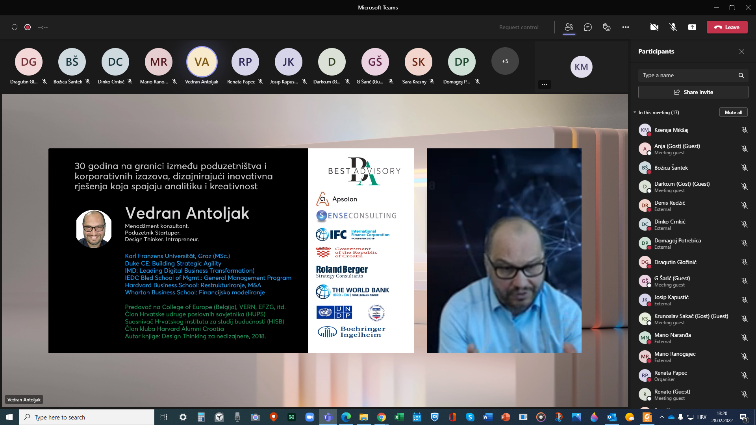Image resolution: width=756 pixels, height=425 pixels.
Task: Open Microsoft Edge from taskbar
Action: 346,417
